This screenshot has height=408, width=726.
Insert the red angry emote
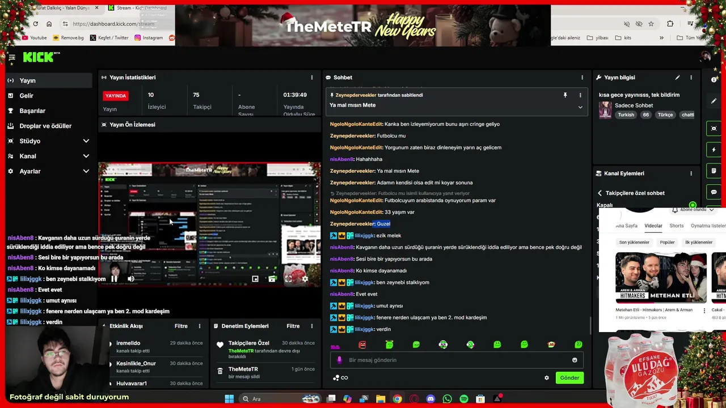362,345
